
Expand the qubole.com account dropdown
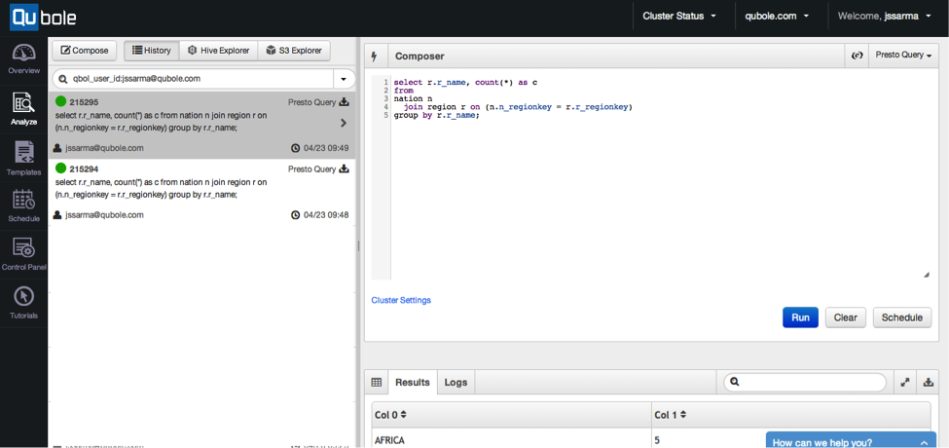779,17
